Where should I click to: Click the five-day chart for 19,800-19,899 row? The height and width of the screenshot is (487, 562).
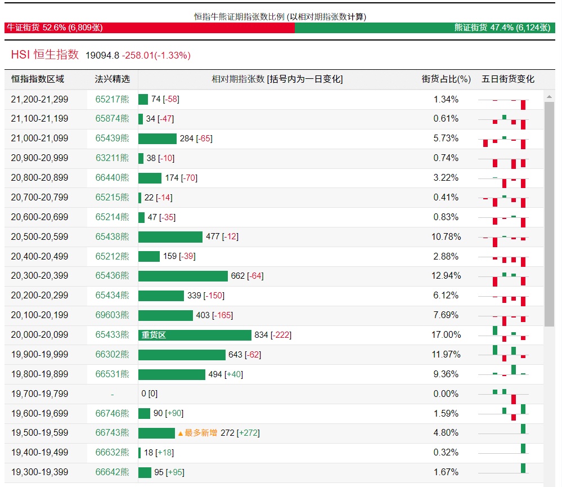click(503, 374)
